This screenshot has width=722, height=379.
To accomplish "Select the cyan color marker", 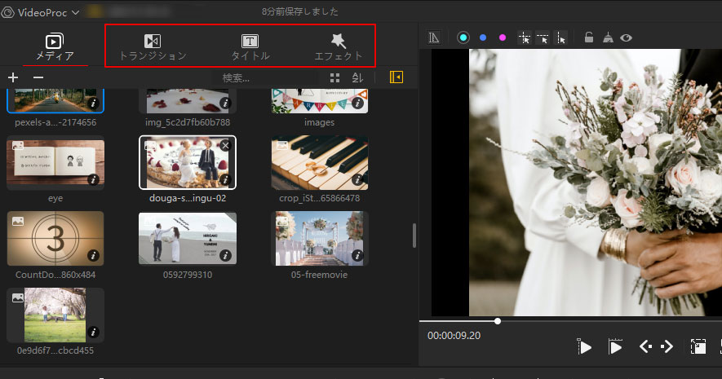I will [463, 37].
